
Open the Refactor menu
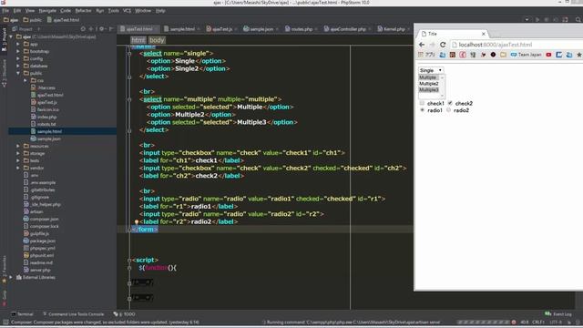pos(83,11)
